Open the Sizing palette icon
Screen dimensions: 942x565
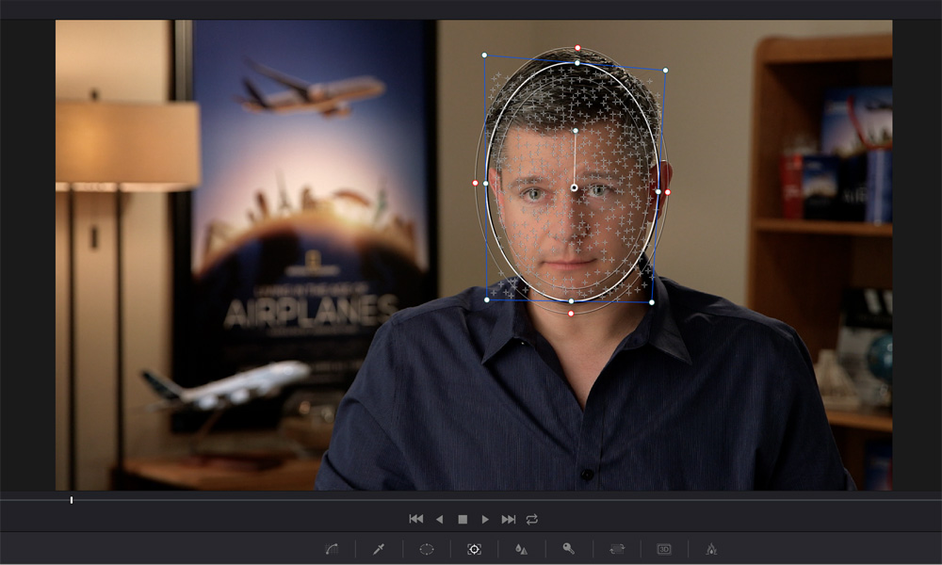[x=617, y=548]
